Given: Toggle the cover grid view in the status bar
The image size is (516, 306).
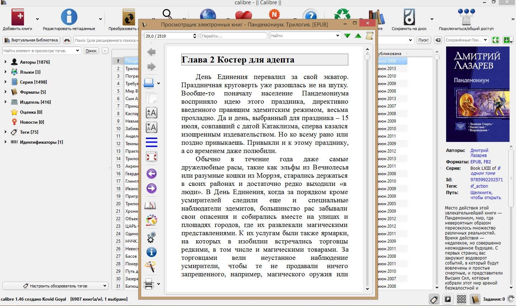Looking at the screenshot, I should coord(462,299).
